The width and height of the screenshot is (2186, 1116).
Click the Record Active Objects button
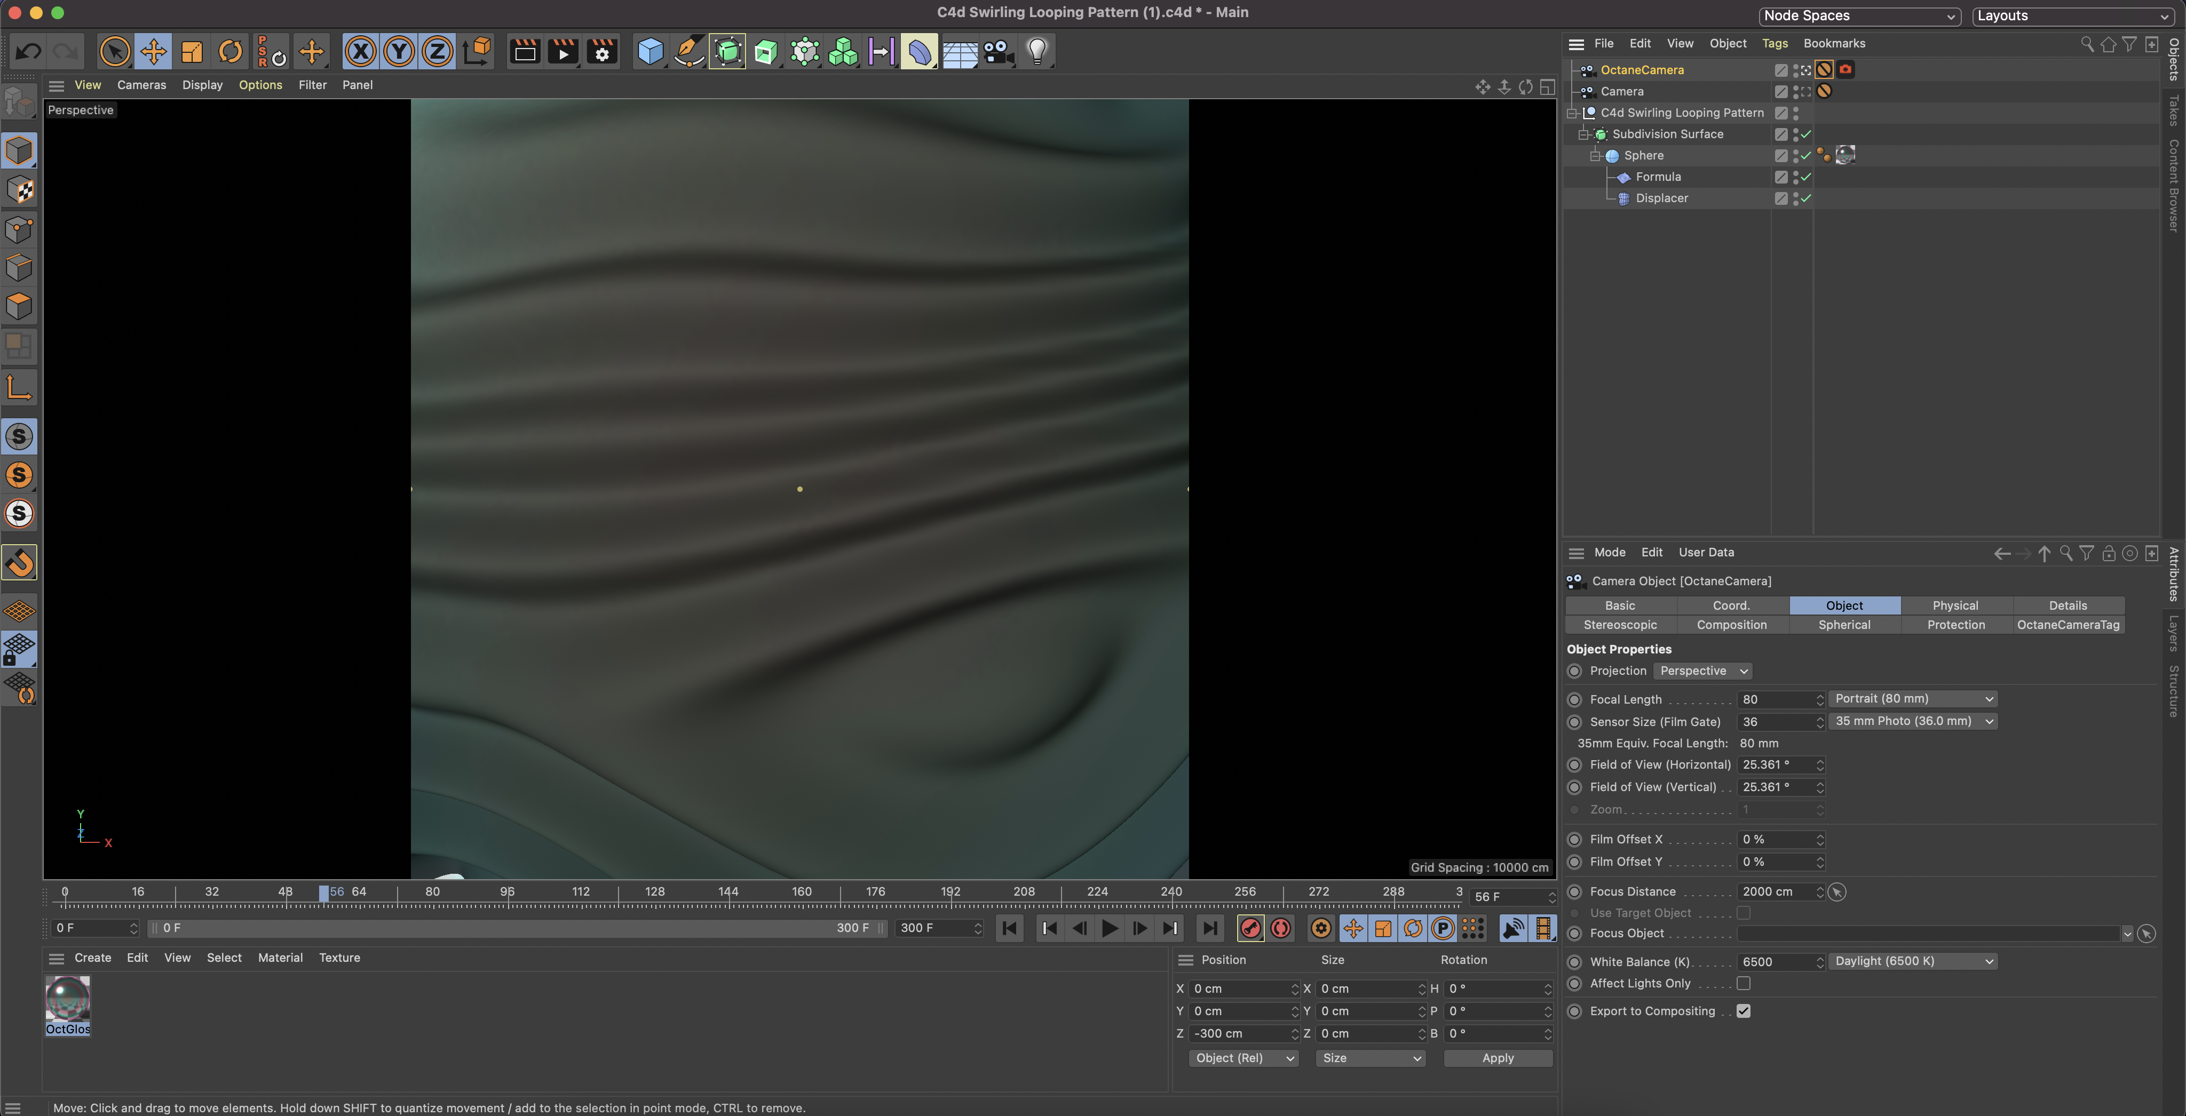[1250, 929]
